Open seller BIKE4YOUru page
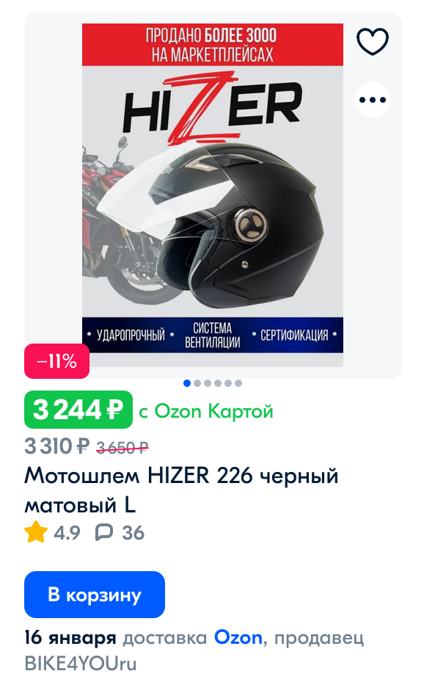Screen dimensions: 424x693 point(81,664)
